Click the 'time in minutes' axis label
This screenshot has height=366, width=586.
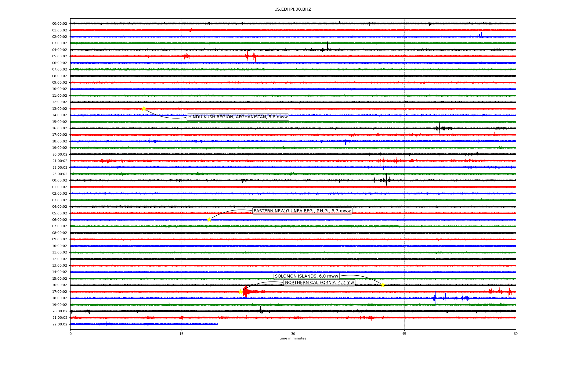pos(293,338)
